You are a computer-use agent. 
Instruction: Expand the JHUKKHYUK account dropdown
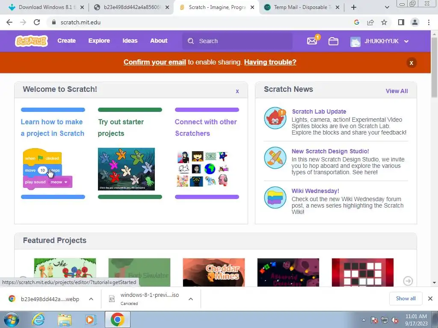406,41
